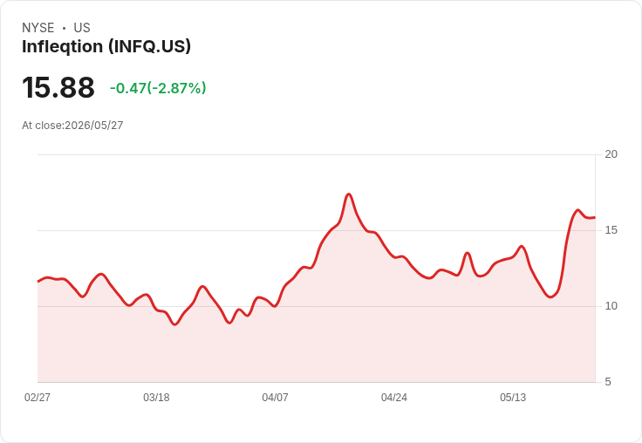This screenshot has width=642, height=443.
Task: Click the 20 price axis label
Action: pos(611,154)
